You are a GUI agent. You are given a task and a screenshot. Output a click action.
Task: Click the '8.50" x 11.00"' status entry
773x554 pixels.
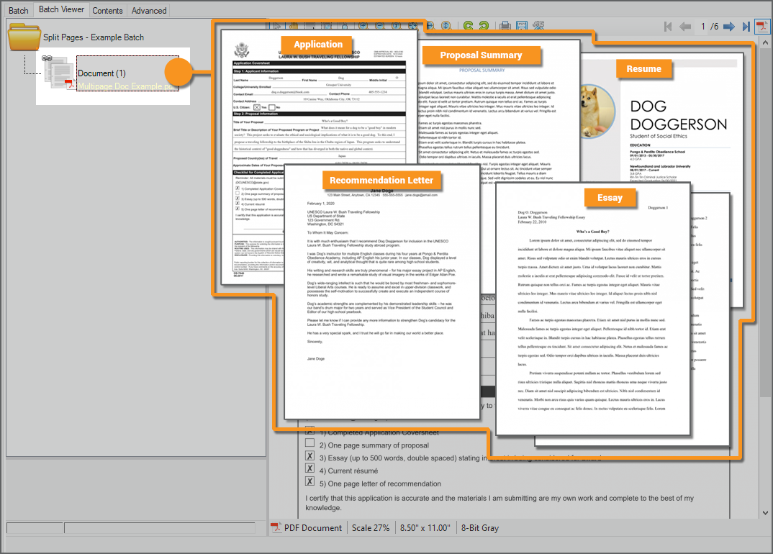click(x=425, y=528)
